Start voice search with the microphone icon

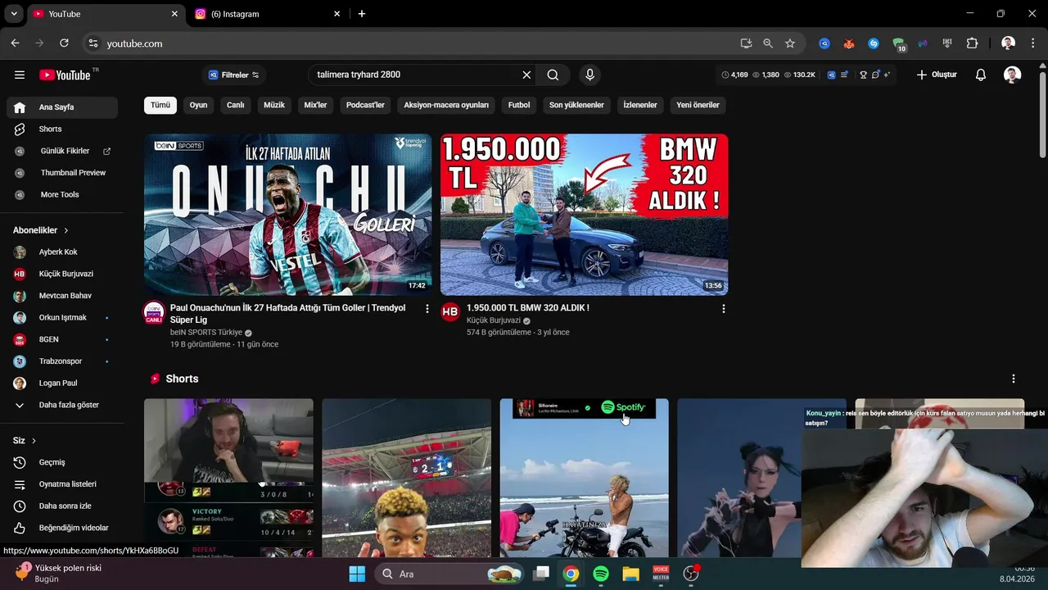click(589, 75)
